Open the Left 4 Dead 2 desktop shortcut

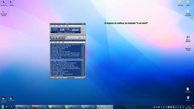(12, 99)
